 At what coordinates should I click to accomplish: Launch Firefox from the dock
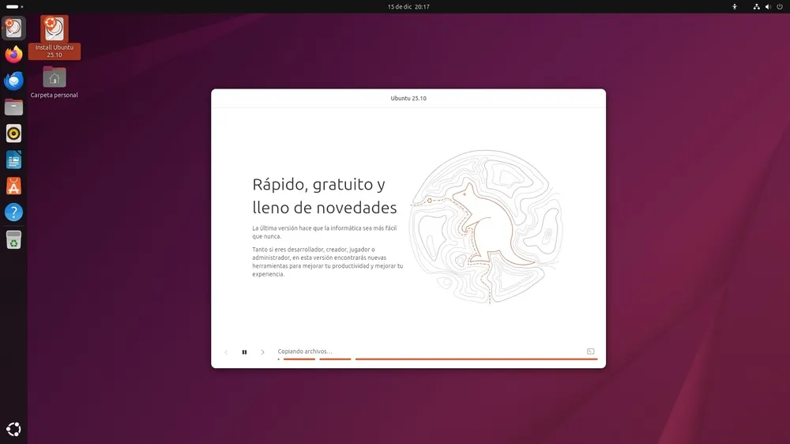point(13,54)
